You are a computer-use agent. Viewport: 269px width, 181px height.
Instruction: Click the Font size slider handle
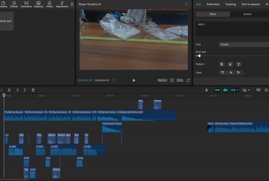coord(199,56)
